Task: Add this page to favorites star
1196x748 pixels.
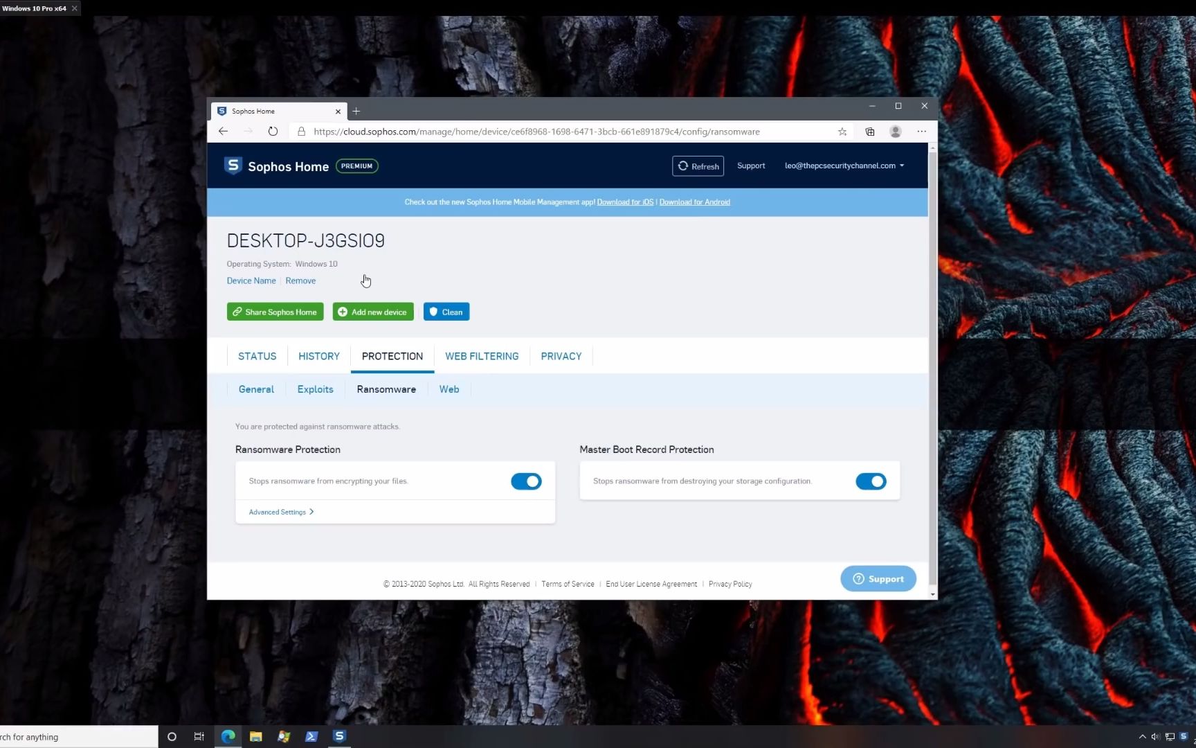Action: (842, 131)
